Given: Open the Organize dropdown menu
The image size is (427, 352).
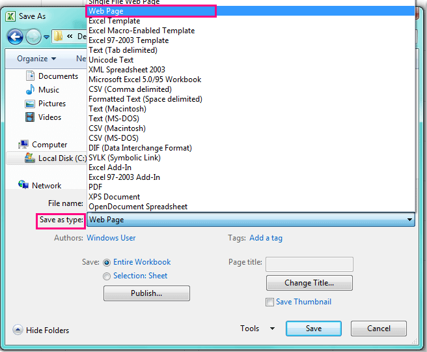Looking at the screenshot, I should 36,59.
